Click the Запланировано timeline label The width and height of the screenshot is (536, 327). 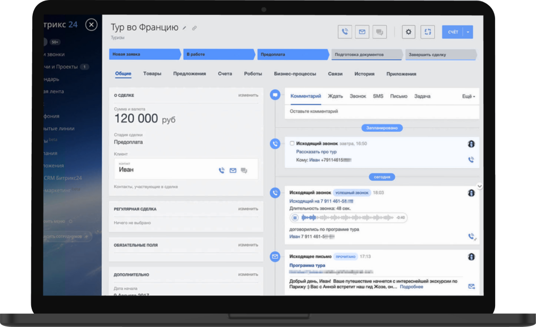(382, 128)
